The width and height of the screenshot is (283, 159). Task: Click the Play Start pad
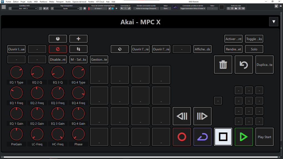click(264, 137)
